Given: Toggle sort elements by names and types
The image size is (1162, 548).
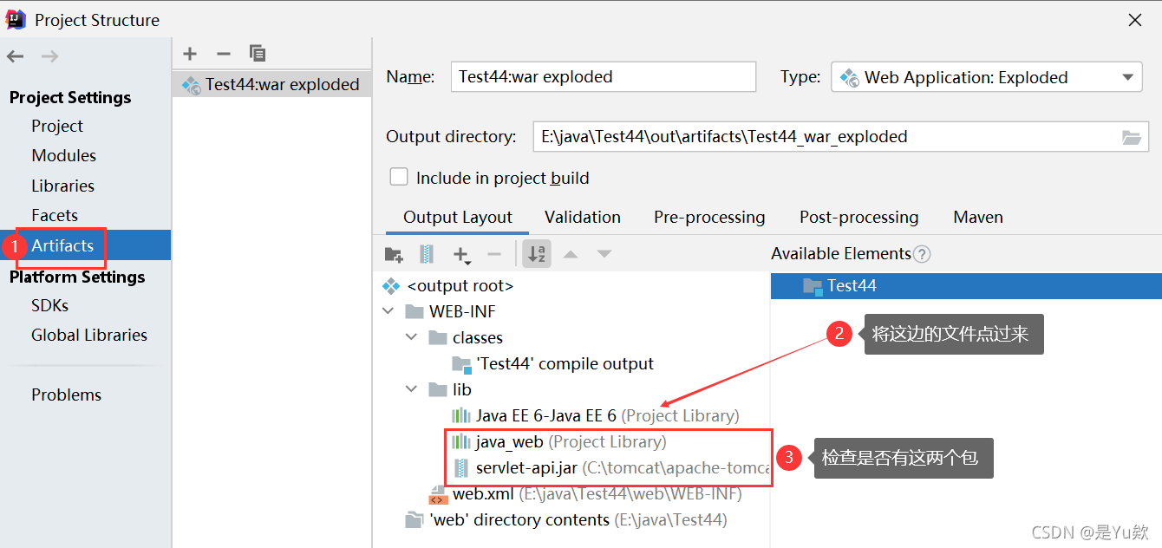Looking at the screenshot, I should 537,254.
